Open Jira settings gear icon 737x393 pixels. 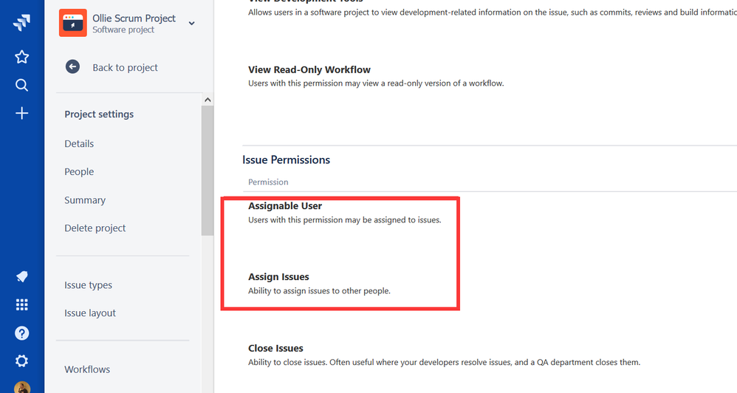[x=21, y=361]
